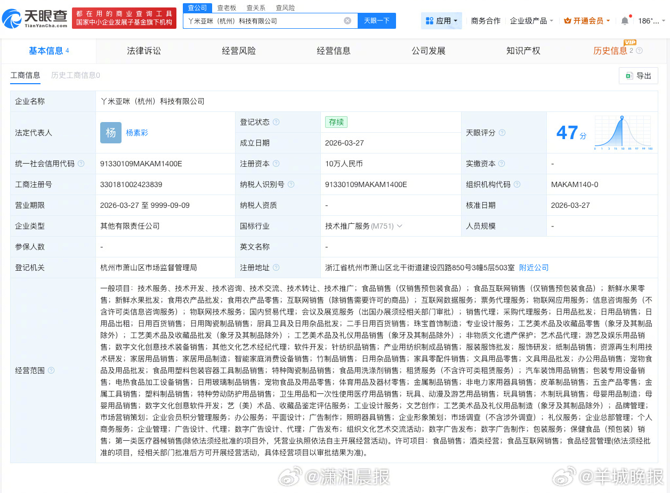
Task: Click the 导出 export button
Action: [638, 76]
